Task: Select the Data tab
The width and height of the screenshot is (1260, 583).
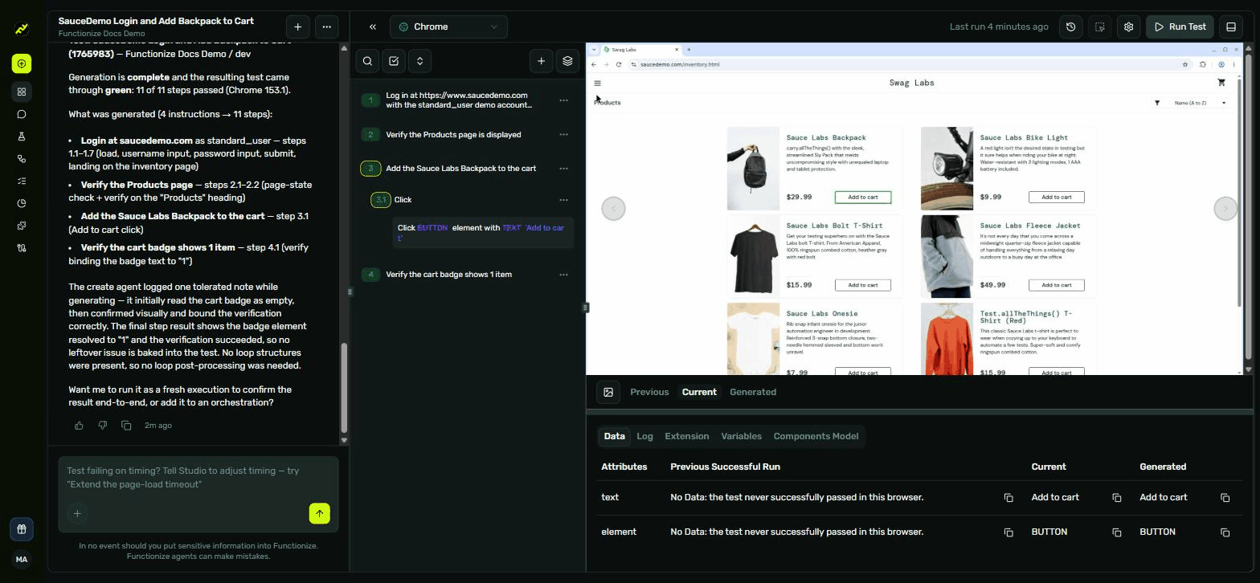Action: (614, 436)
